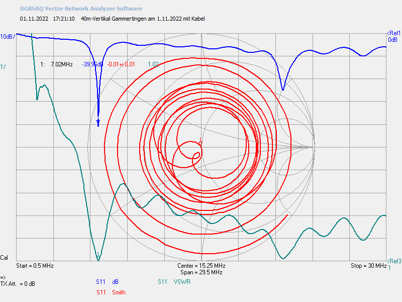Select the marker frequency 7.02MHz readout
Image resolution: width=402 pixels, height=302 pixels.
point(61,64)
